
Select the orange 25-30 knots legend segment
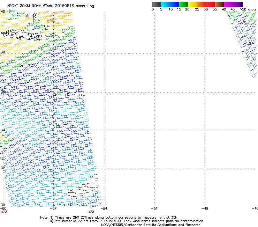point(202,4)
